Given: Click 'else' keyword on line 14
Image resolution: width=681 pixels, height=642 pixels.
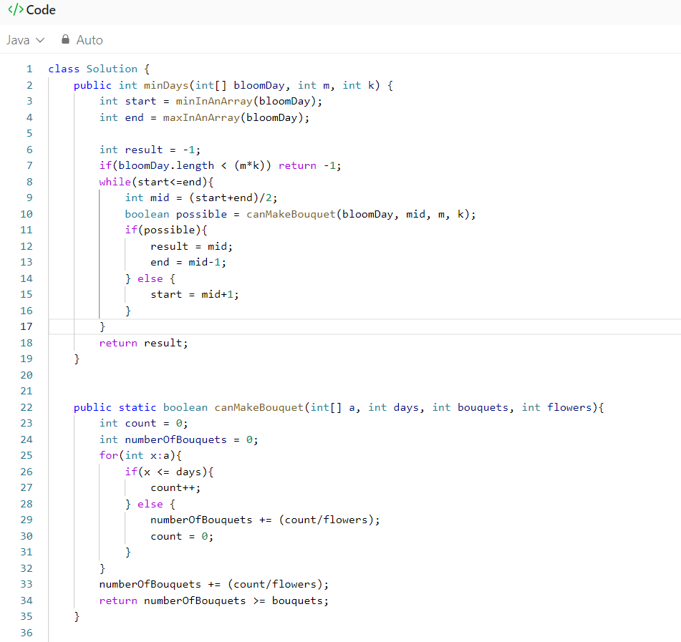Looking at the screenshot, I should (150, 278).
